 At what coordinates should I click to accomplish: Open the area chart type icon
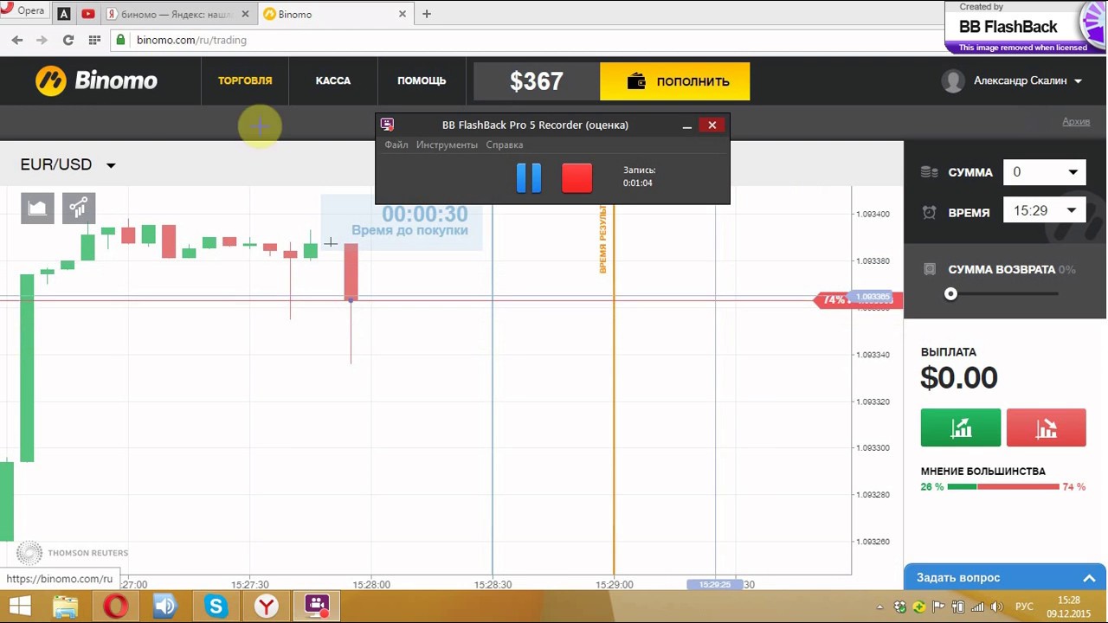[37, 209]
